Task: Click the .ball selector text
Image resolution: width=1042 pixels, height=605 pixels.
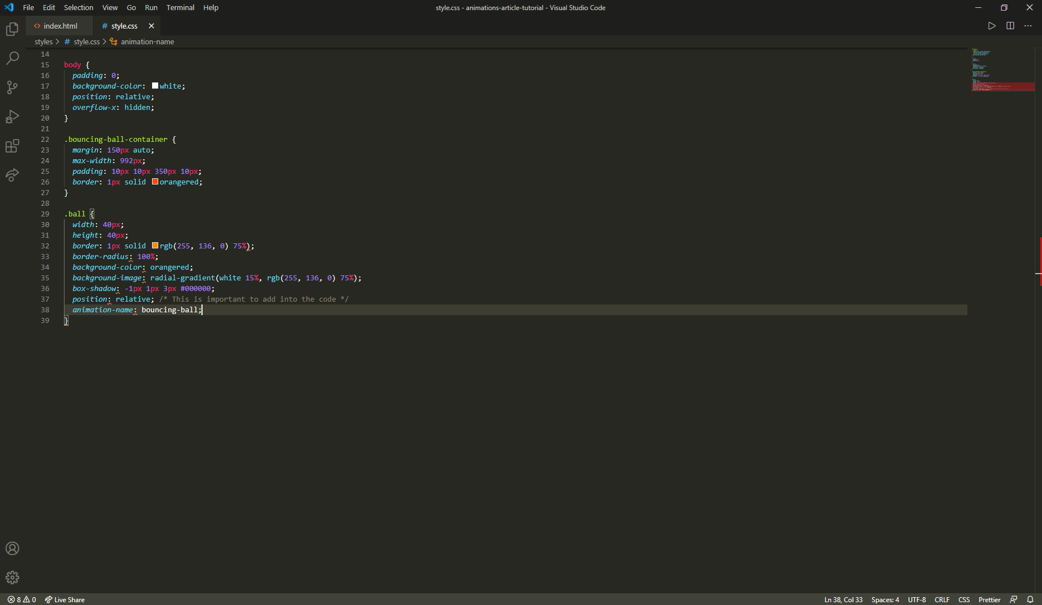Action: click(x=75, y=214)
